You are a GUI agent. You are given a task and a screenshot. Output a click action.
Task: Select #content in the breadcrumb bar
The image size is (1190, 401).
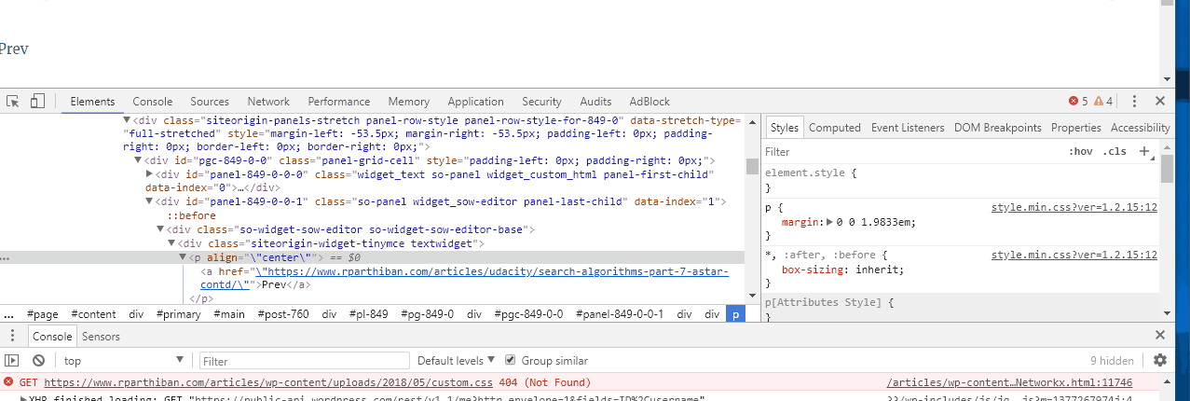[x=93, y=314]
